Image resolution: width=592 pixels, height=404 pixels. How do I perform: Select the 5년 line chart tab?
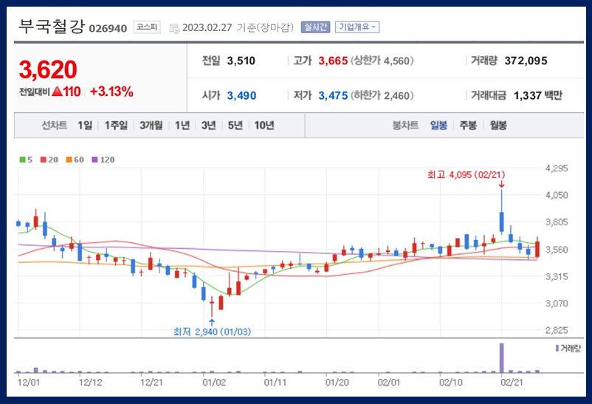[235, 125]
